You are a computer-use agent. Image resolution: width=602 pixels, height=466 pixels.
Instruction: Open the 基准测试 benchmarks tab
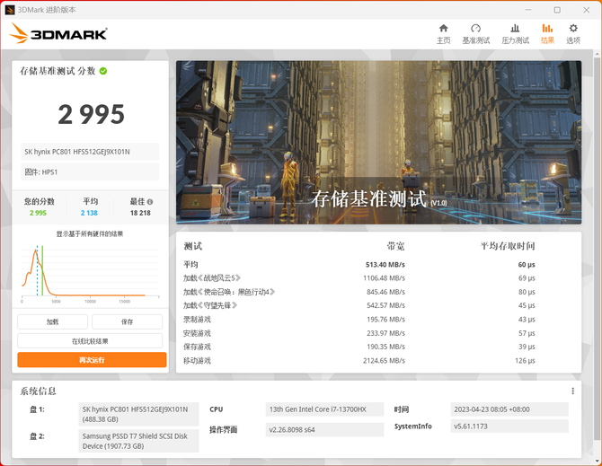(475, 34)
